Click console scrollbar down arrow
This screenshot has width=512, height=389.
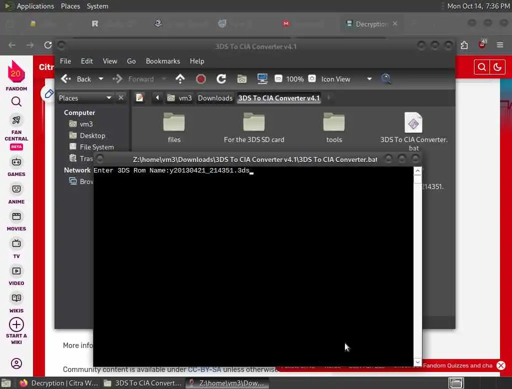click(417, 362)
